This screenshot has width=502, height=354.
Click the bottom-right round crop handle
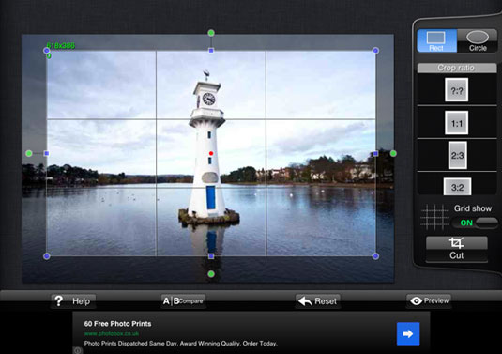[x=375, y=256]
